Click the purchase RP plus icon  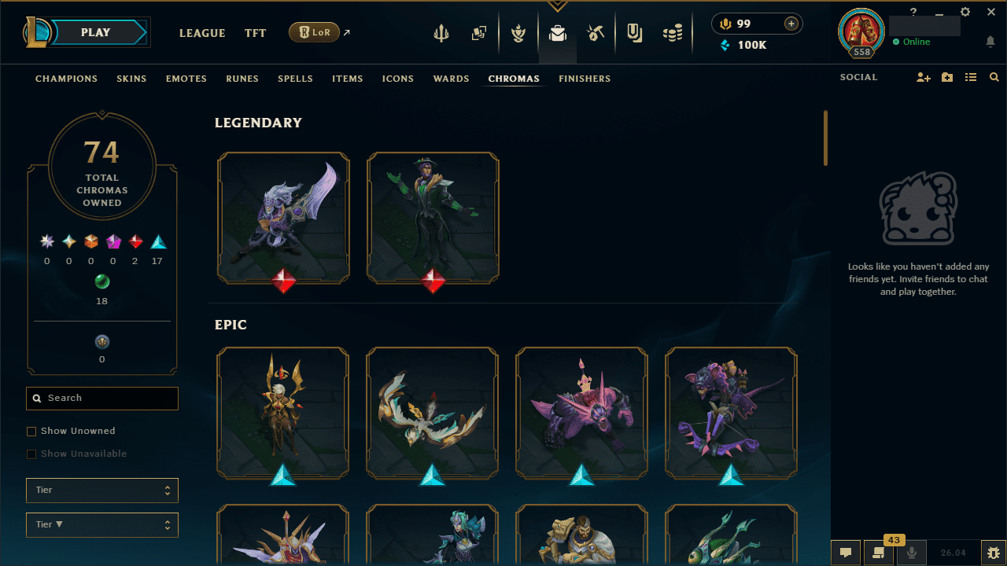click(791, 24)
